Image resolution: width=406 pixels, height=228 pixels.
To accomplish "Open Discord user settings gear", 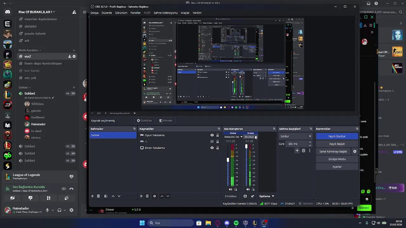I will coord(71,210).
